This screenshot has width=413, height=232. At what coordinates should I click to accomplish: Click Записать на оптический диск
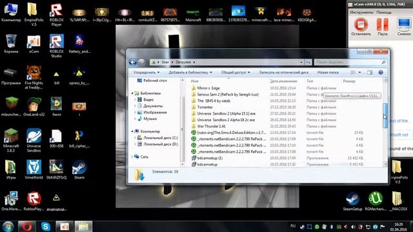[284, 72]
